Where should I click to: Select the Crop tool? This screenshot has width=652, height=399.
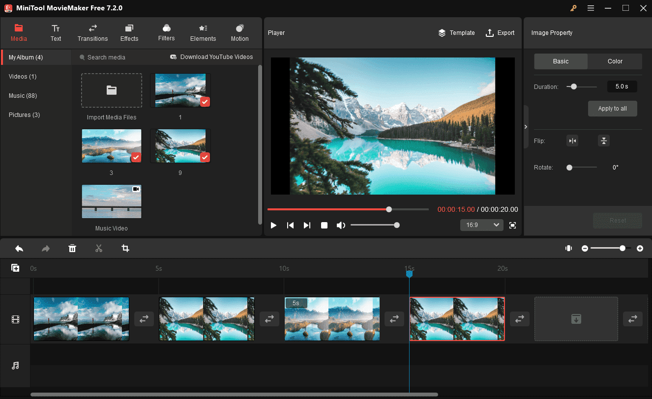pos(125,249)
